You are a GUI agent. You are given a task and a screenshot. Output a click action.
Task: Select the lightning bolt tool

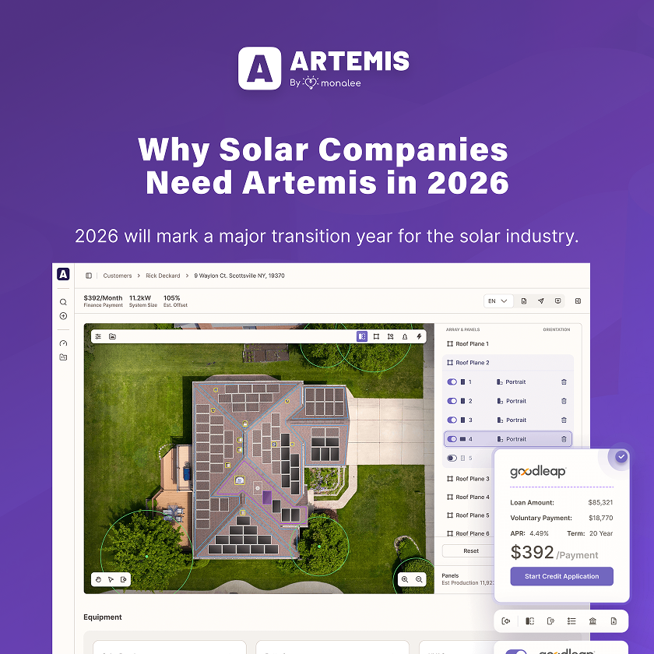click(419, 336)
